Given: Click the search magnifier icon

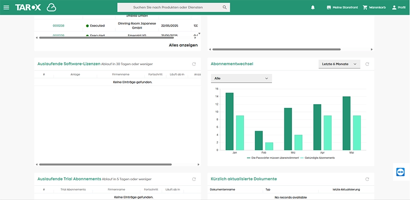Looking at the screenshot, I should click(225, 7).
